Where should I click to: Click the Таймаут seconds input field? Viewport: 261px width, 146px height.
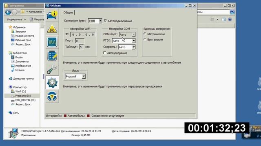81,47
